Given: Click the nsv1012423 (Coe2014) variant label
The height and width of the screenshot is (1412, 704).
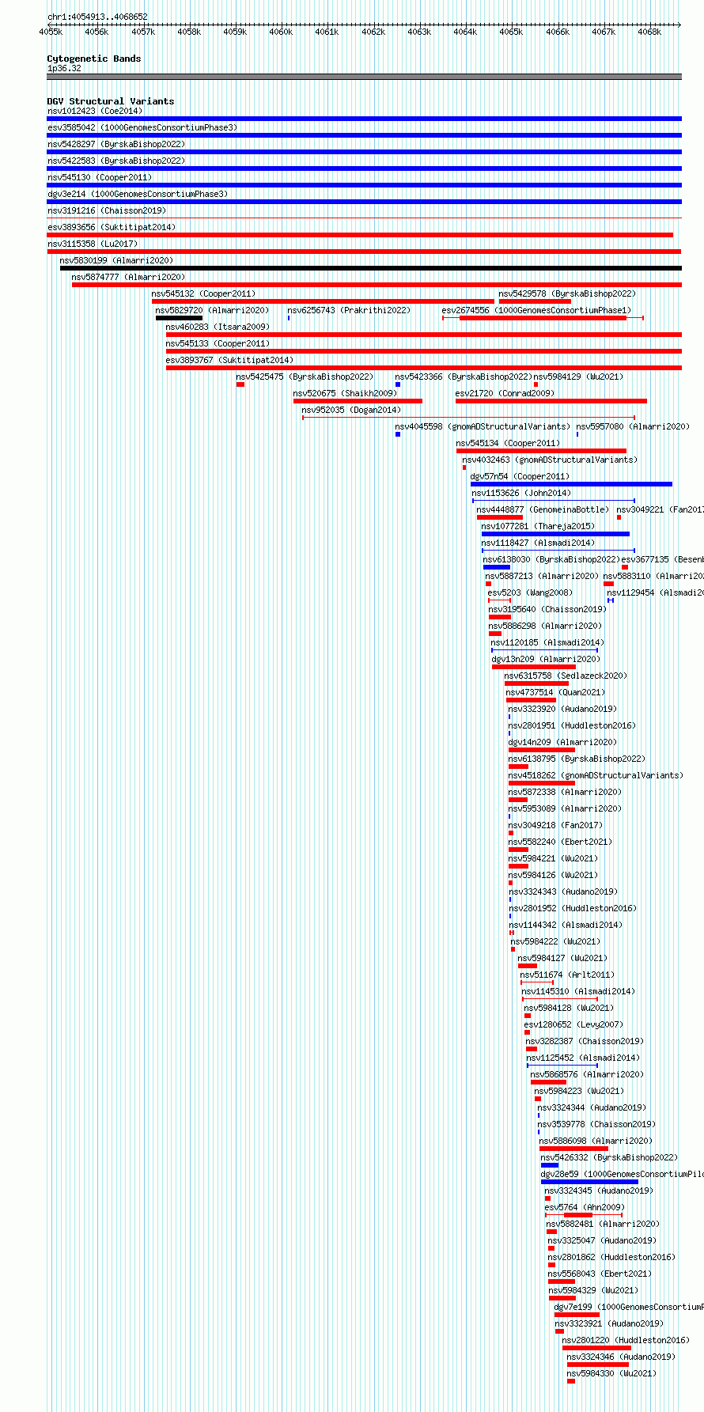Looking at the screenshot, I should (95, 111).
